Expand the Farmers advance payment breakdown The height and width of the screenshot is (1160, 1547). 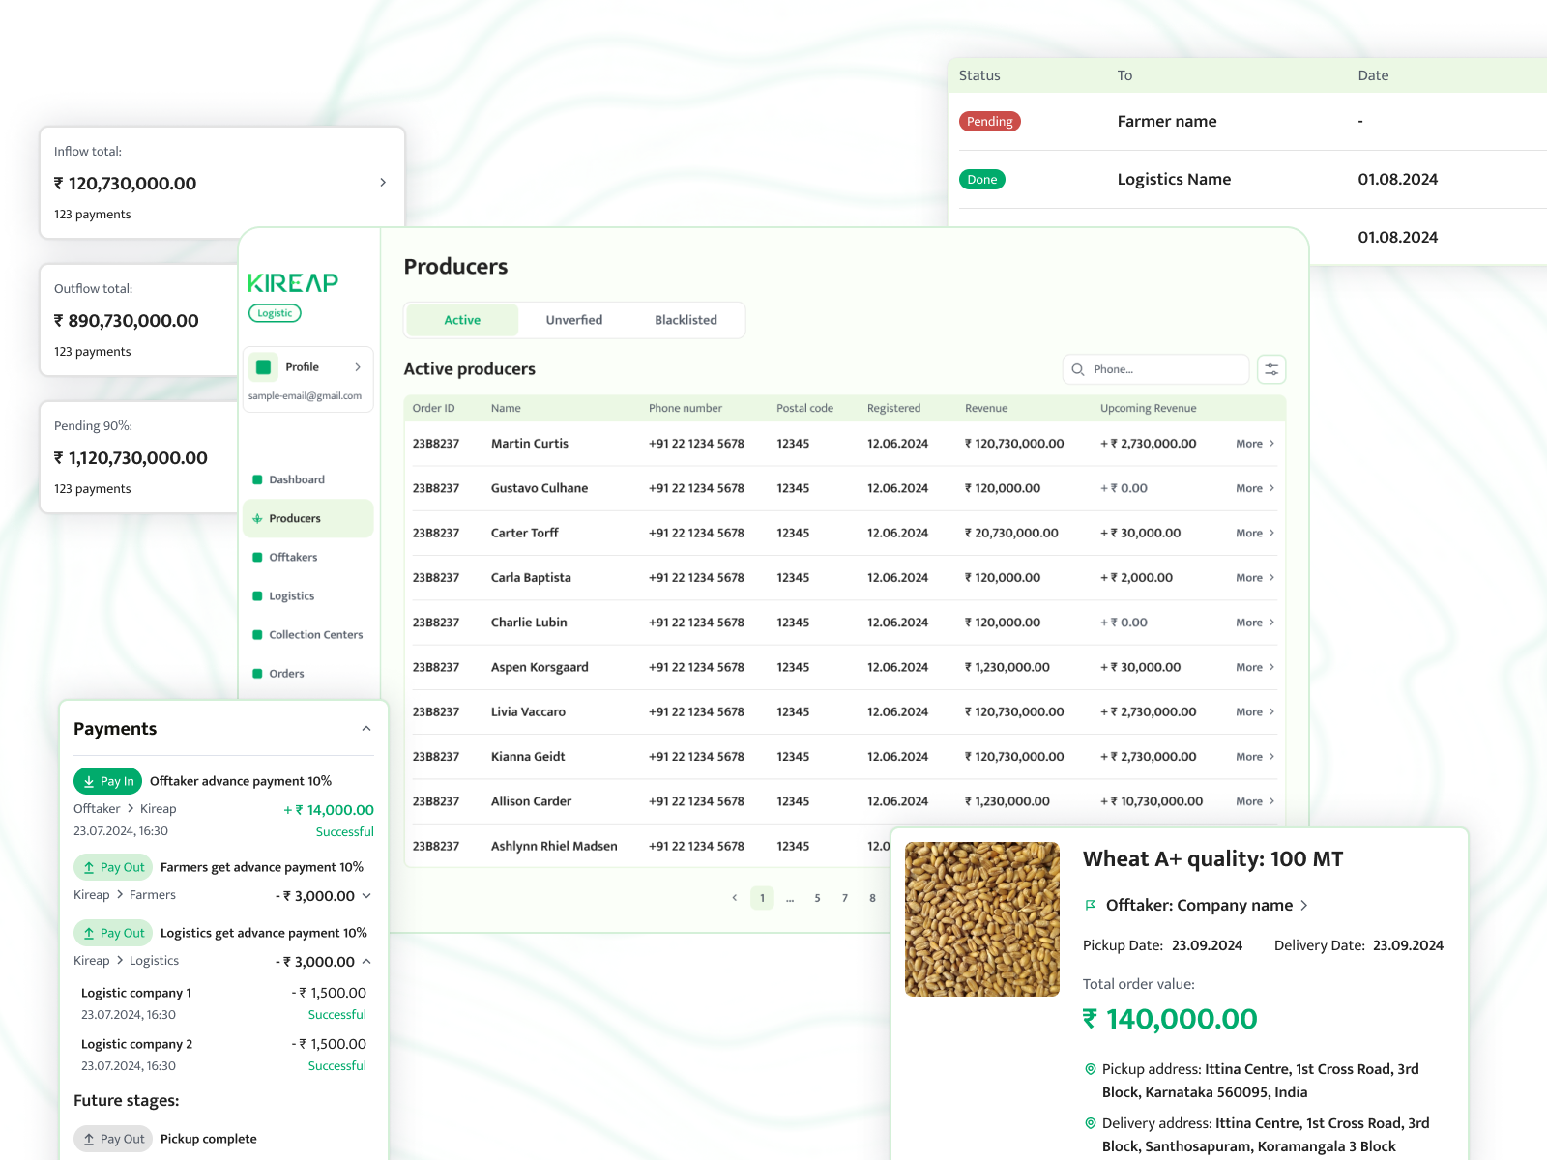[365, 895]
